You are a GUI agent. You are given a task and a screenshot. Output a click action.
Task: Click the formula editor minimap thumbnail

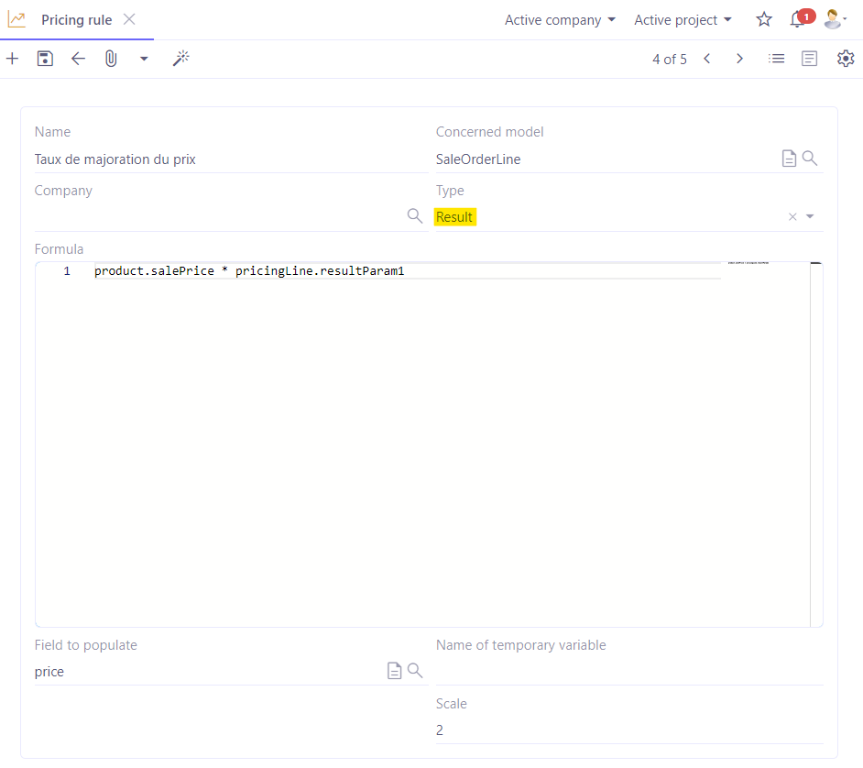coord(748,263)
